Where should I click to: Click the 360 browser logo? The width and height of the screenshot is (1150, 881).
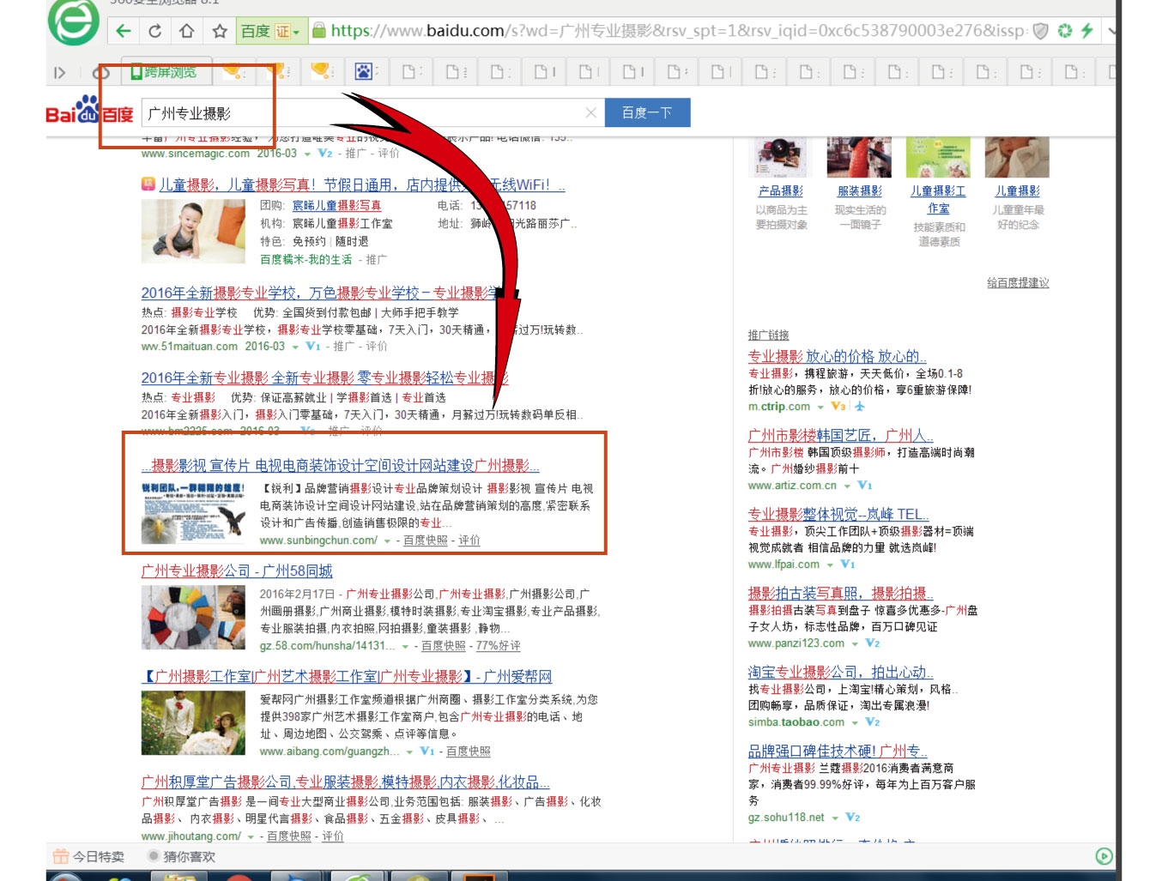pos(74,21)
